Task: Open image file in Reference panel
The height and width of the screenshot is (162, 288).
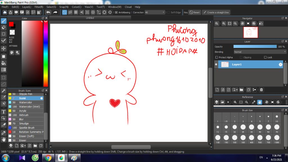Action: 222,102
